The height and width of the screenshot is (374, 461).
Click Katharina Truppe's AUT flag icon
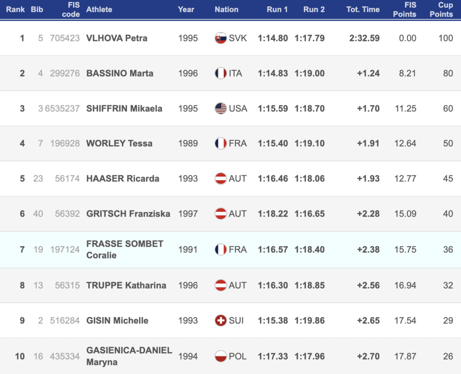click(221, 285)
